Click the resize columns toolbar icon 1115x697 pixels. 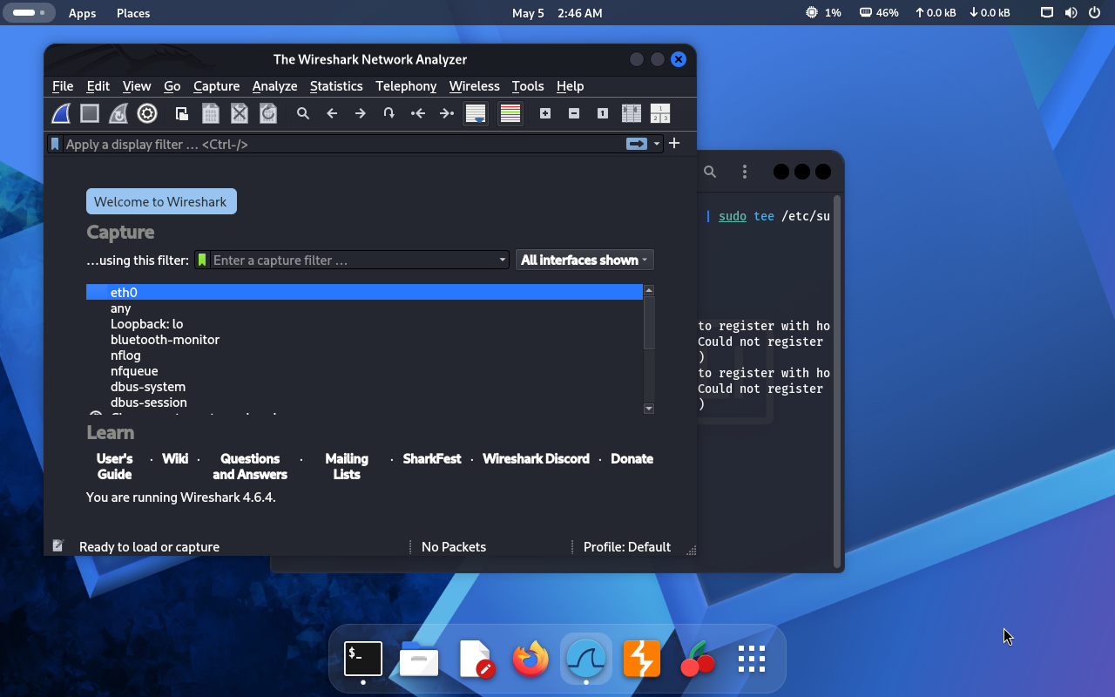tap(632, 113)
